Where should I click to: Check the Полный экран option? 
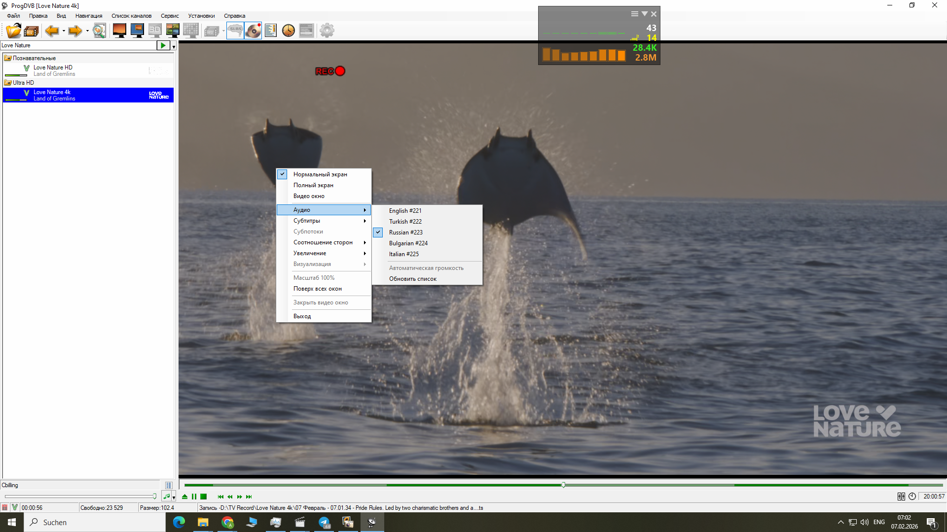(313, 185)
